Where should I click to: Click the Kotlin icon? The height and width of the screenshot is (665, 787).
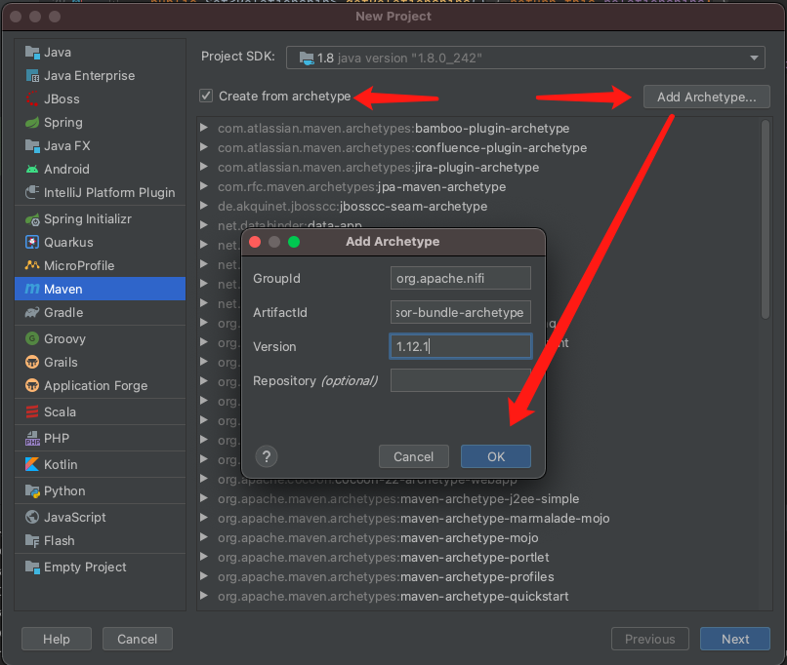pyautogui.click(x=32, y=464)
